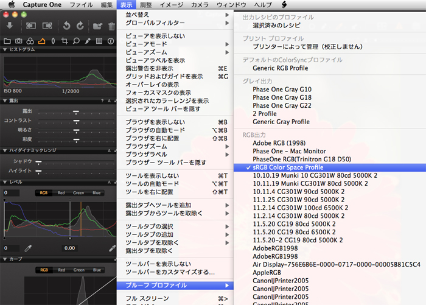Screen dimensions: 426x305
Task: Select the Green channel in Levels panel
Action: [x=79, y=193]
